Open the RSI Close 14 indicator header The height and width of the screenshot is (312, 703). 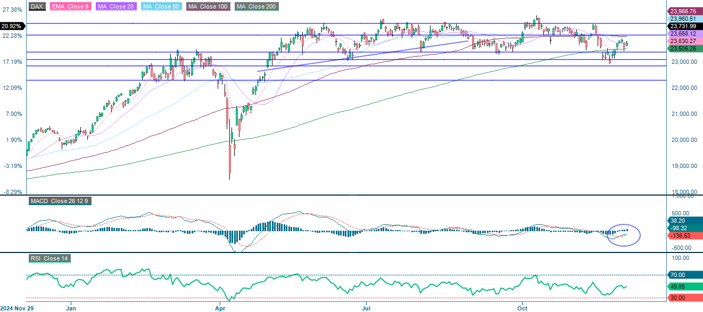coord(51,259)
